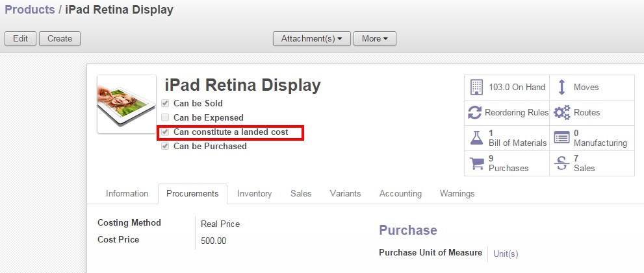Toggle Can constitute a landed cost checkbox
Viewport: 644px width, 273px height.
click(165, 132)
